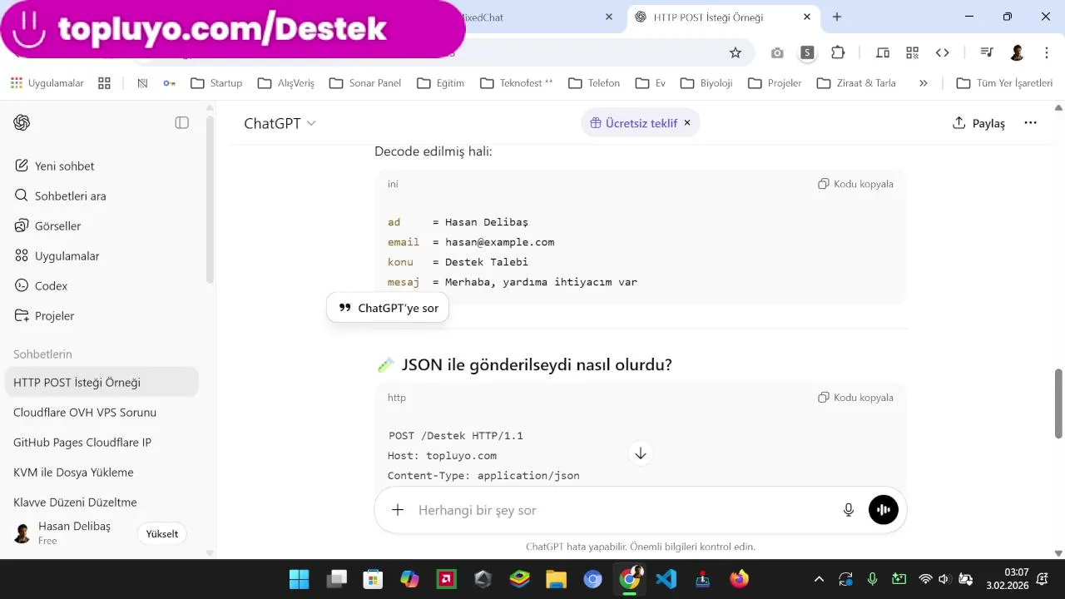Open the Tüm Yer İşaretleri folder
1065x599 pixels.
tap(1004, 83)
